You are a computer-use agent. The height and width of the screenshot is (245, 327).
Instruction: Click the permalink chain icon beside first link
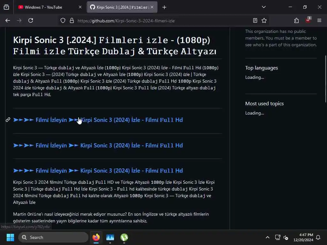pos(8,120)
